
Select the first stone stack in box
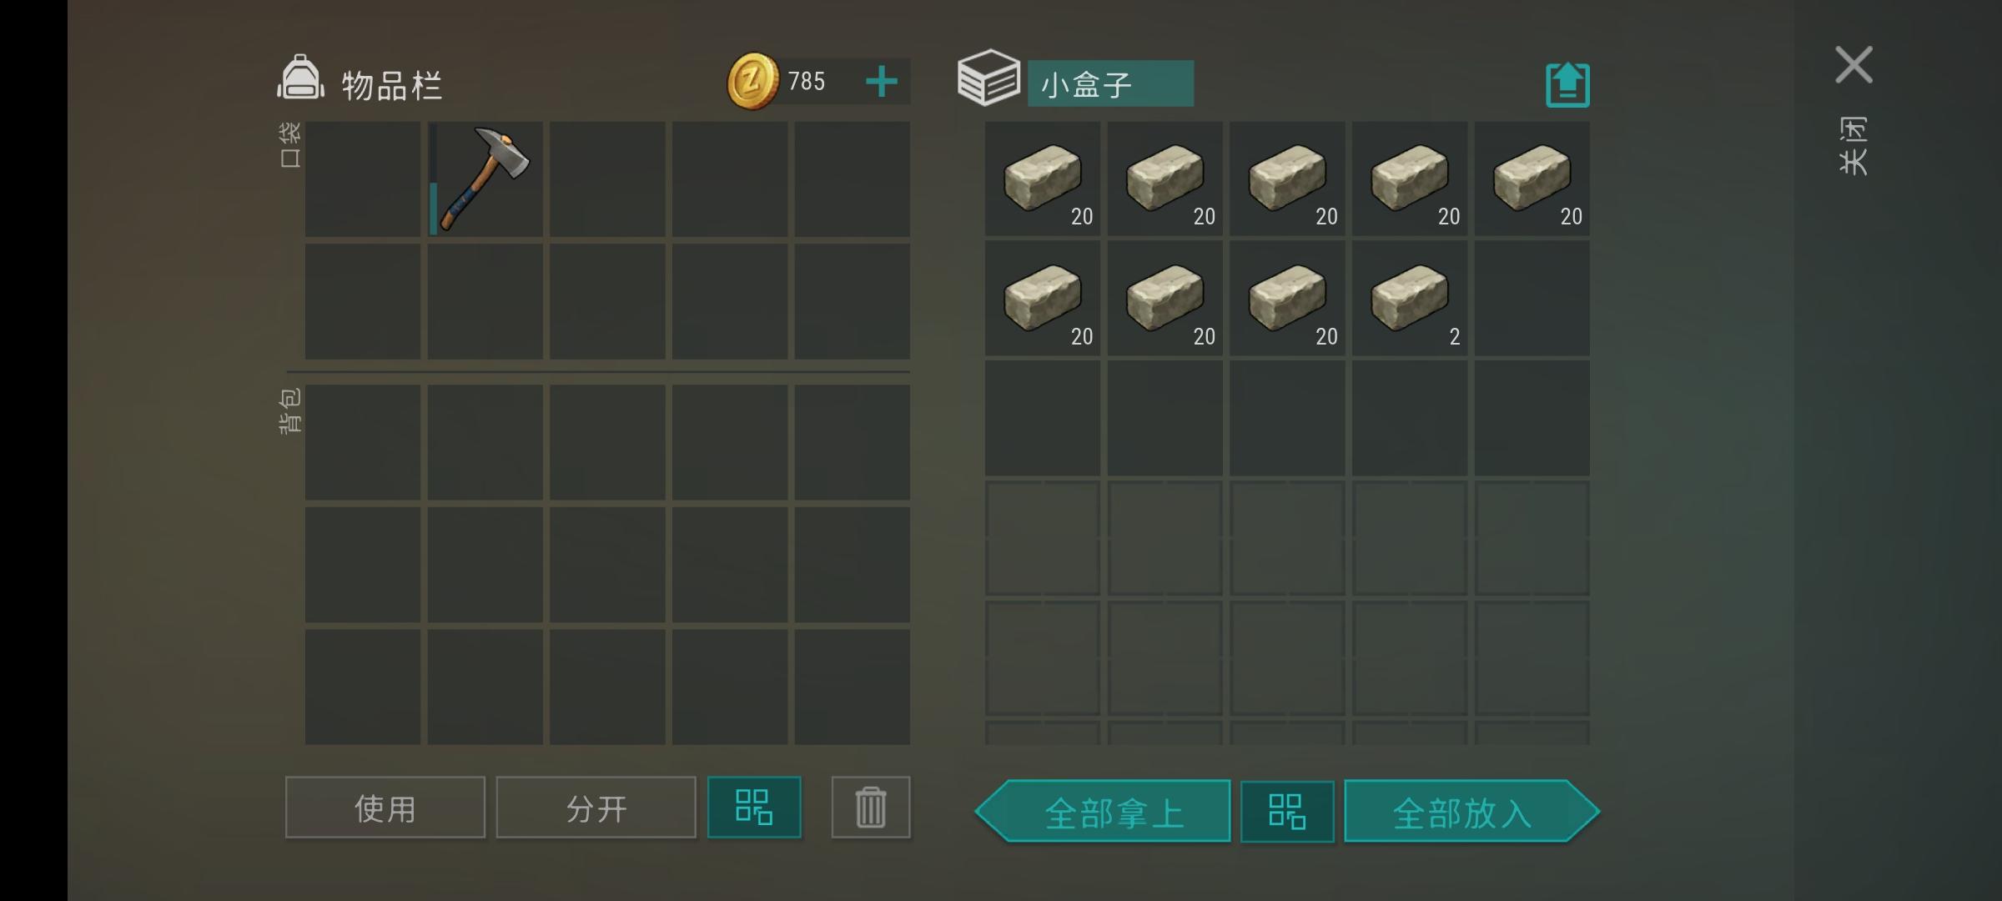[x=1043, y=179]
